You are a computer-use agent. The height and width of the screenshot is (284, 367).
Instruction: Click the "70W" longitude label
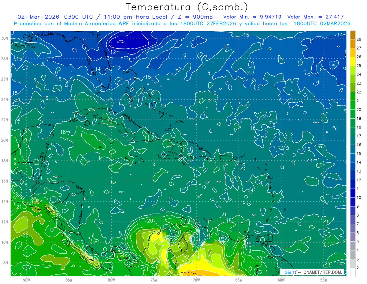click(x=196, y=280)
